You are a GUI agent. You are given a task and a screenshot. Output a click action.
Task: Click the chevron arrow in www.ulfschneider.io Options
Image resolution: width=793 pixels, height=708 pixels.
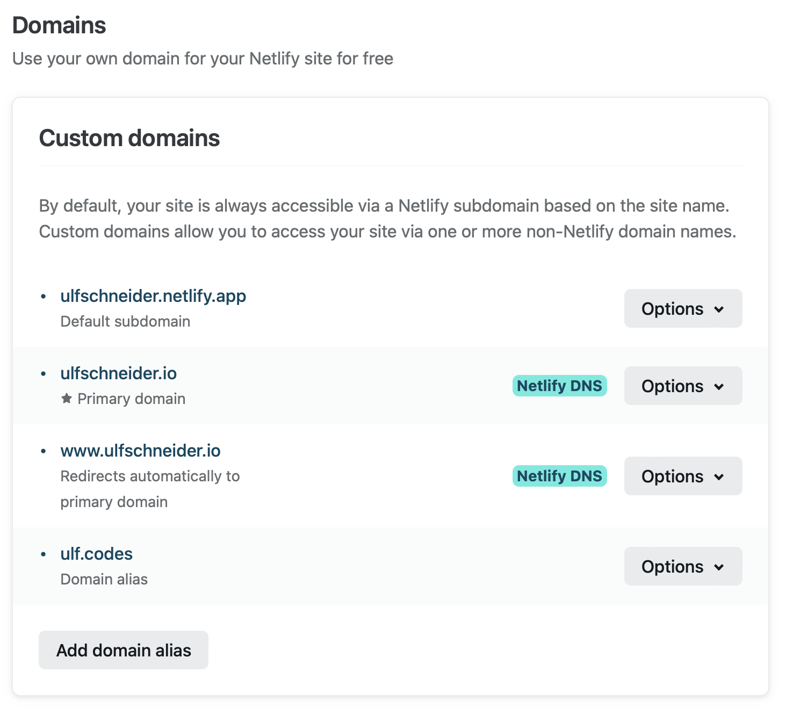point(719,476)
